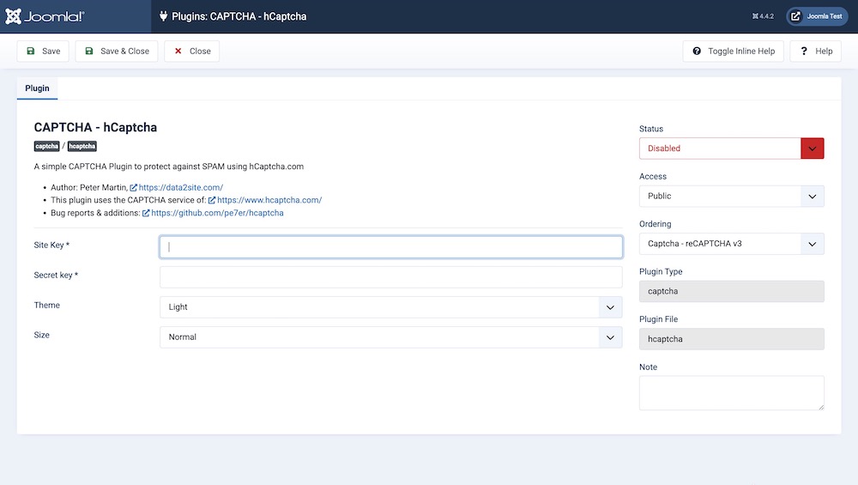The width and height of the screenshot is (858, 485).
Task: Toggle Inline Help on
Action: point(734,52)
